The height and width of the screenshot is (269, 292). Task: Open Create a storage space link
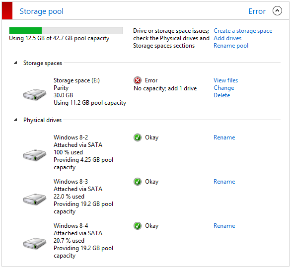243,31
